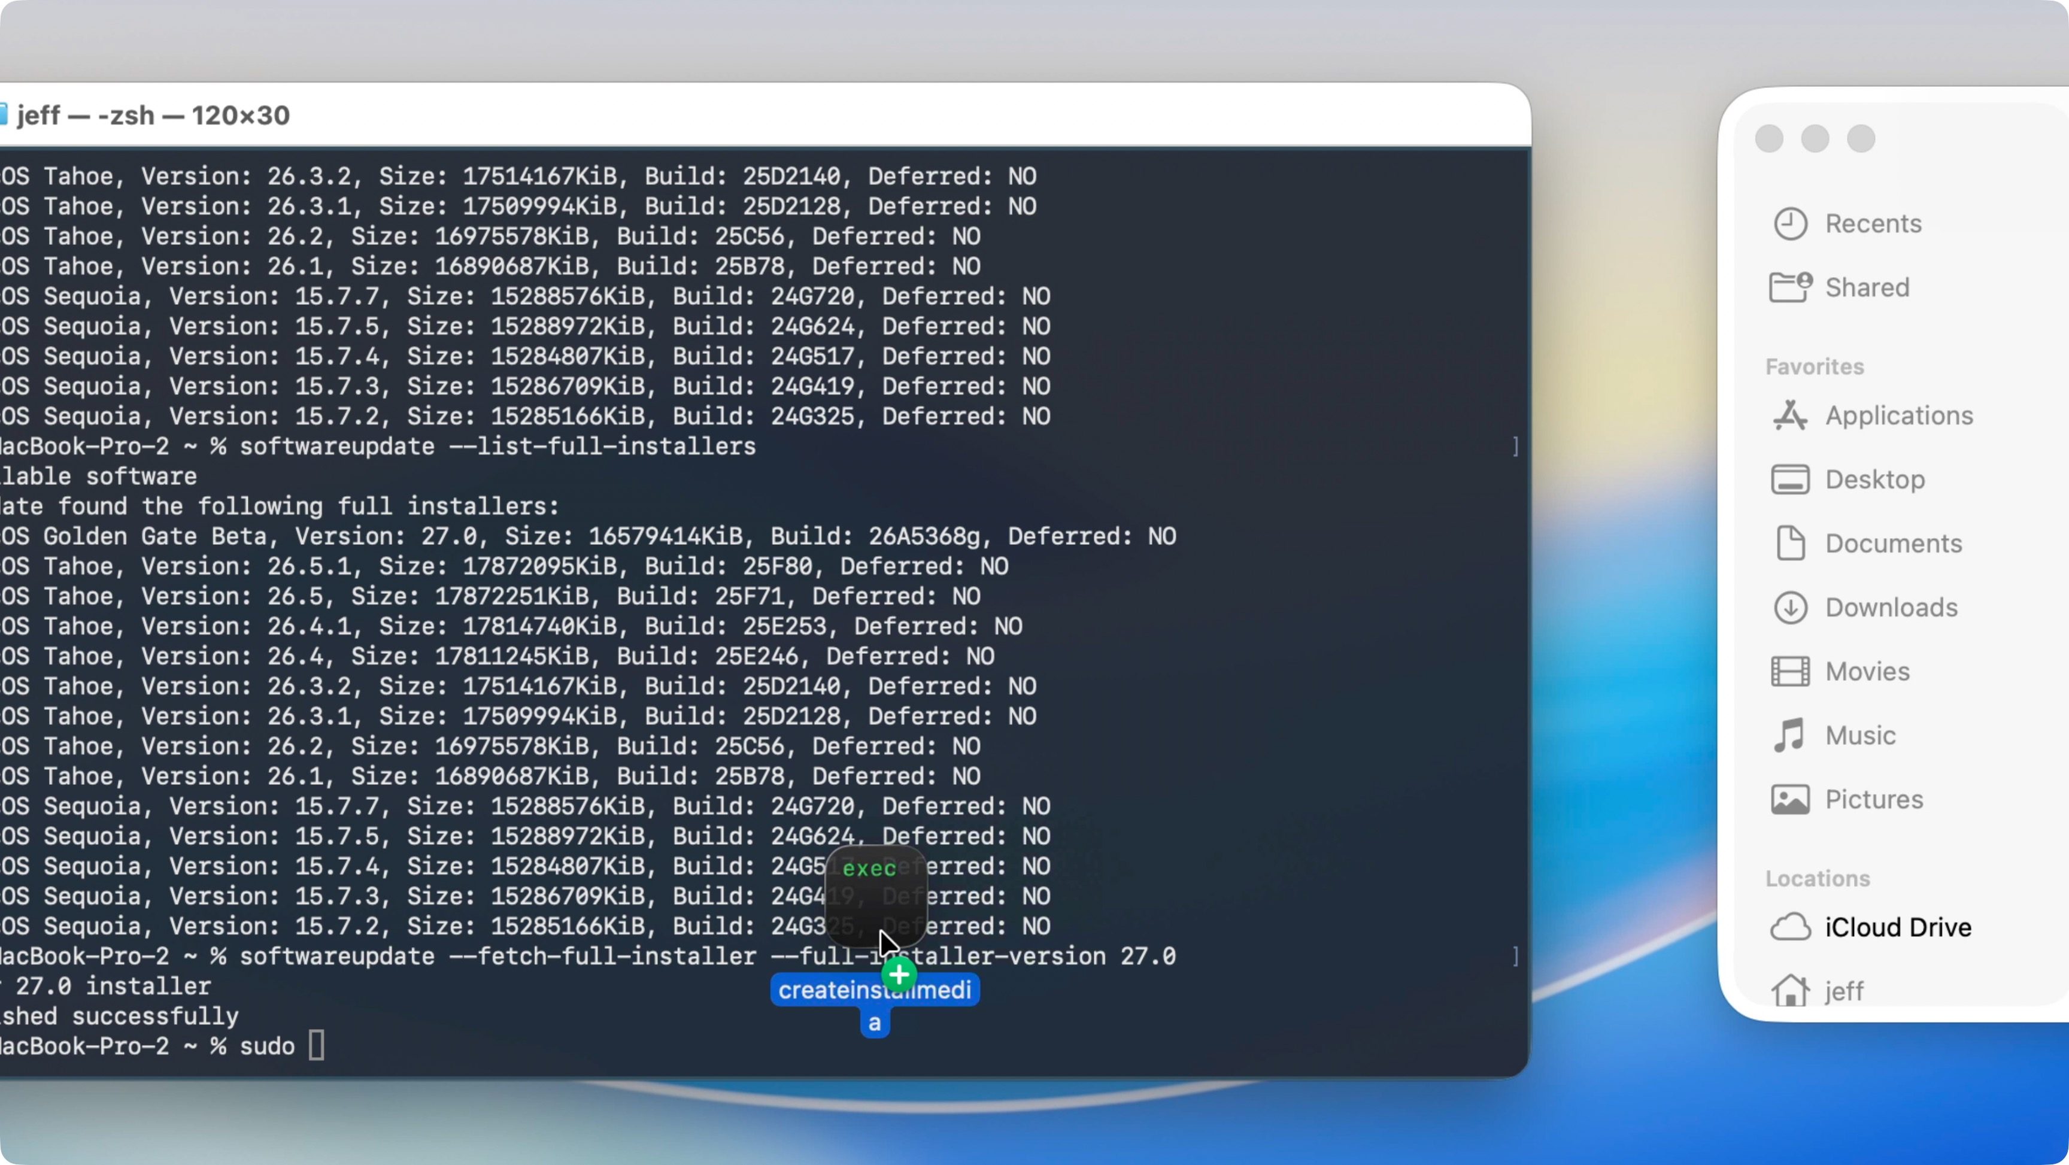Click the createinstallmedia file label
The height and width of the screenshot is (1165, 2069).
tap(875, 1005)
